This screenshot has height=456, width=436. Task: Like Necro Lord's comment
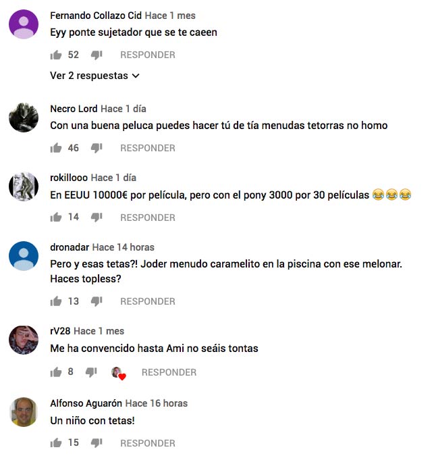point(56,148)
